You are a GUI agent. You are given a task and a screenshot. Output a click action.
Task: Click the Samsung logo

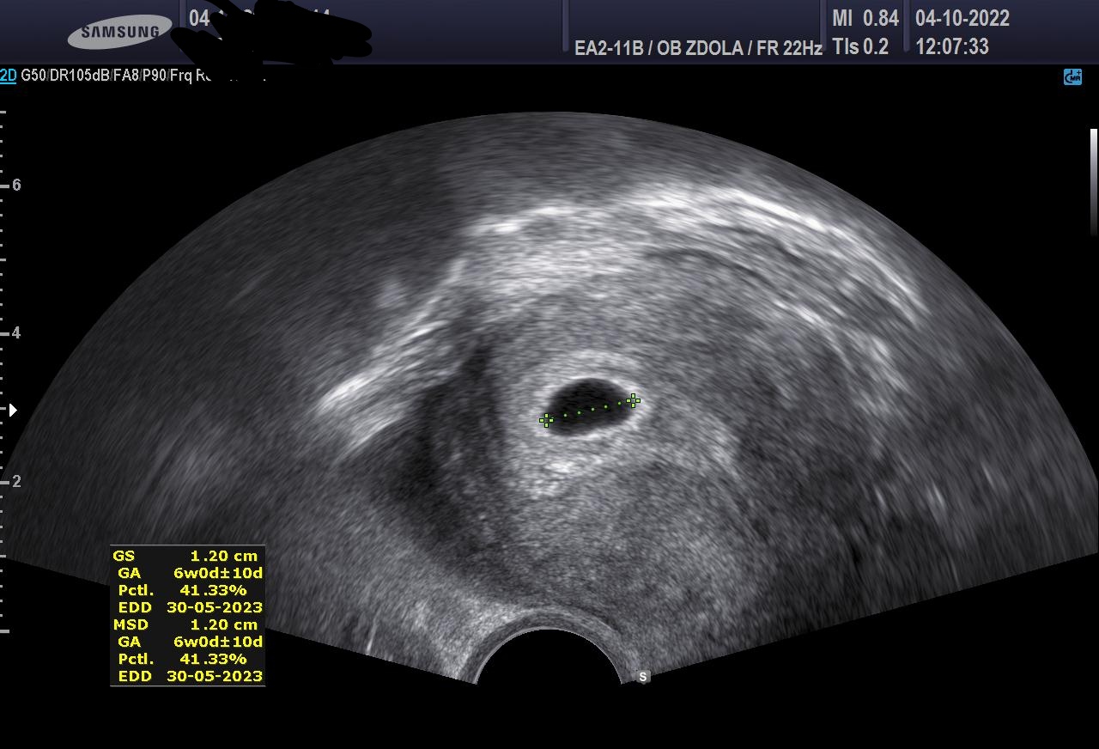120,33
